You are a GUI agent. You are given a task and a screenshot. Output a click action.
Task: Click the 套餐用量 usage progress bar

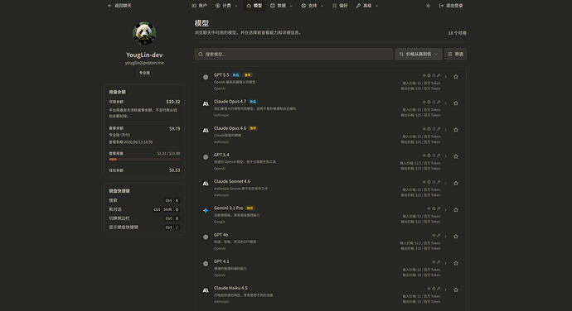(x=144, y=159)
